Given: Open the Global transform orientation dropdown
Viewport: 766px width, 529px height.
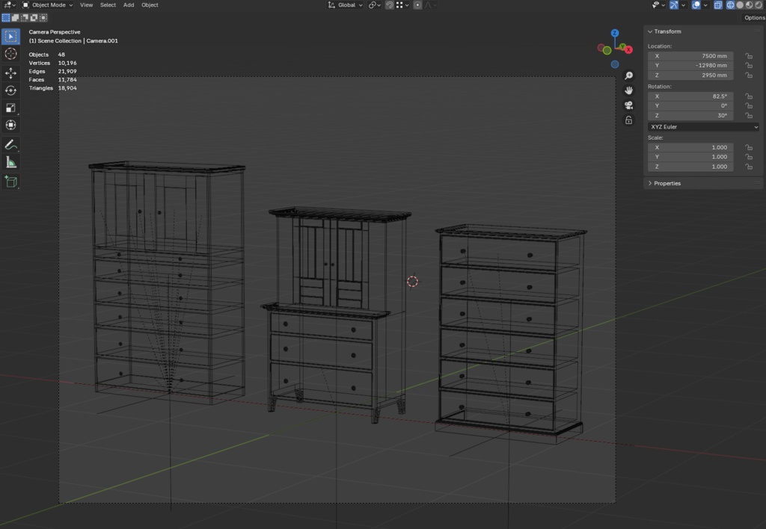Looking at the screenshot, I should pyautogui.click(x=346, y=5).
